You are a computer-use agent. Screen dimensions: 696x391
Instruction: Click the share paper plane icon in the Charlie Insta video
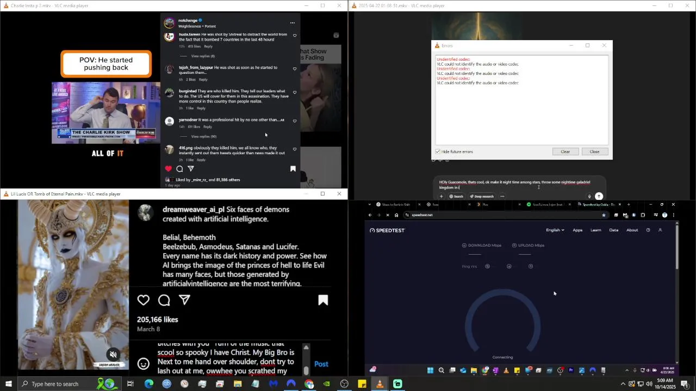190,169
